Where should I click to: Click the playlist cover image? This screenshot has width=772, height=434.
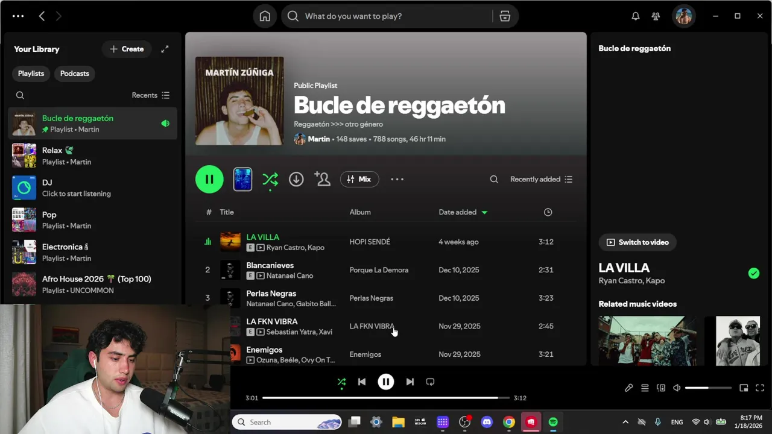point(239,101)
